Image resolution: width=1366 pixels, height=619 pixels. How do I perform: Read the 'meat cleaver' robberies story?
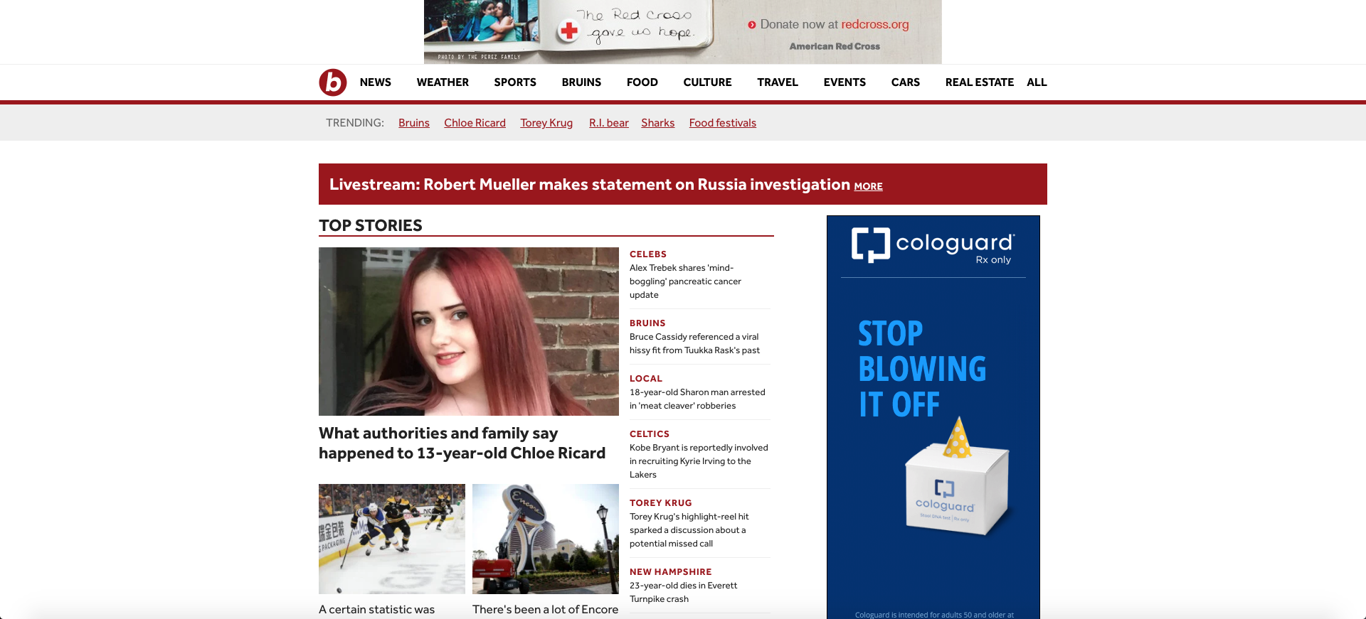point(697,399)
